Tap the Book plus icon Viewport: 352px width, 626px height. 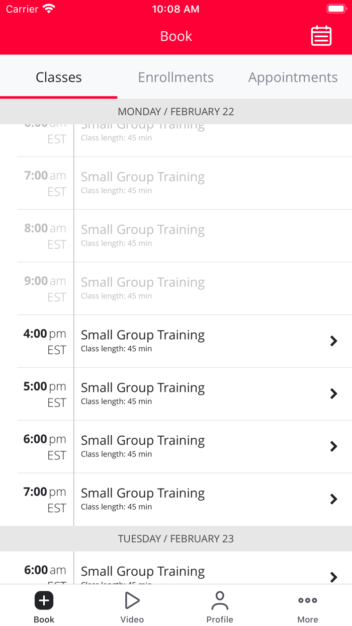[44, 600]
